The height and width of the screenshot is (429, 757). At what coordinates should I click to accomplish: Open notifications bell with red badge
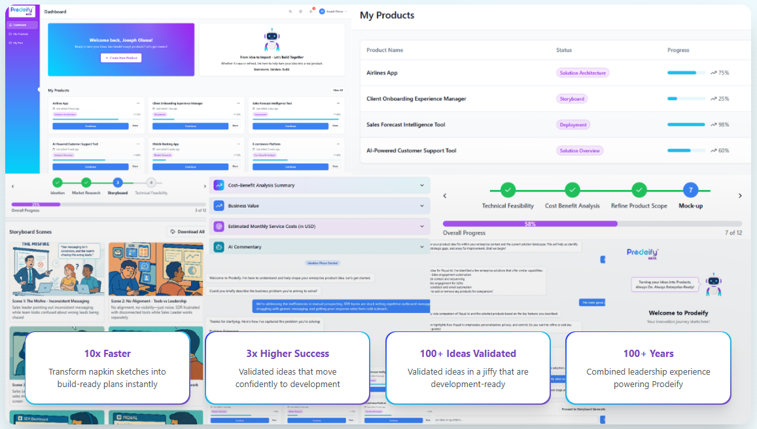[311, 10]
